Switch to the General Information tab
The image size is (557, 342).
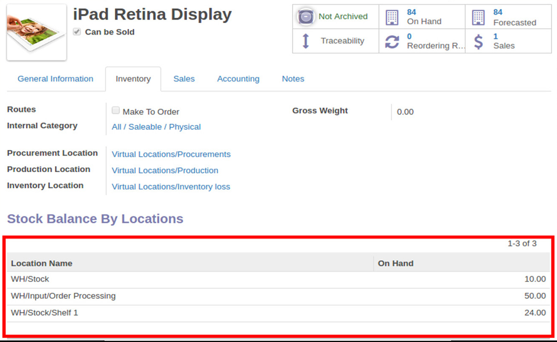(56, 79)
